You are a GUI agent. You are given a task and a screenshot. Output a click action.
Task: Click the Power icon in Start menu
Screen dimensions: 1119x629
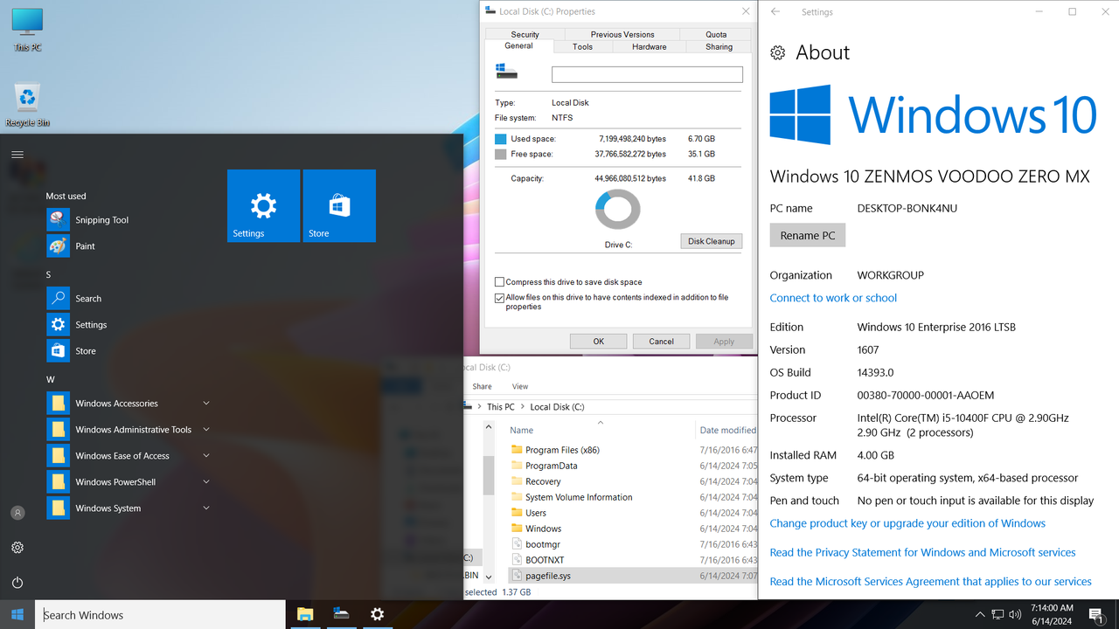click(x=17, y=583)
